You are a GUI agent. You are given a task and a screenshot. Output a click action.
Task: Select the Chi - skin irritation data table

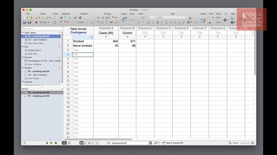click(x=38, y=40)
